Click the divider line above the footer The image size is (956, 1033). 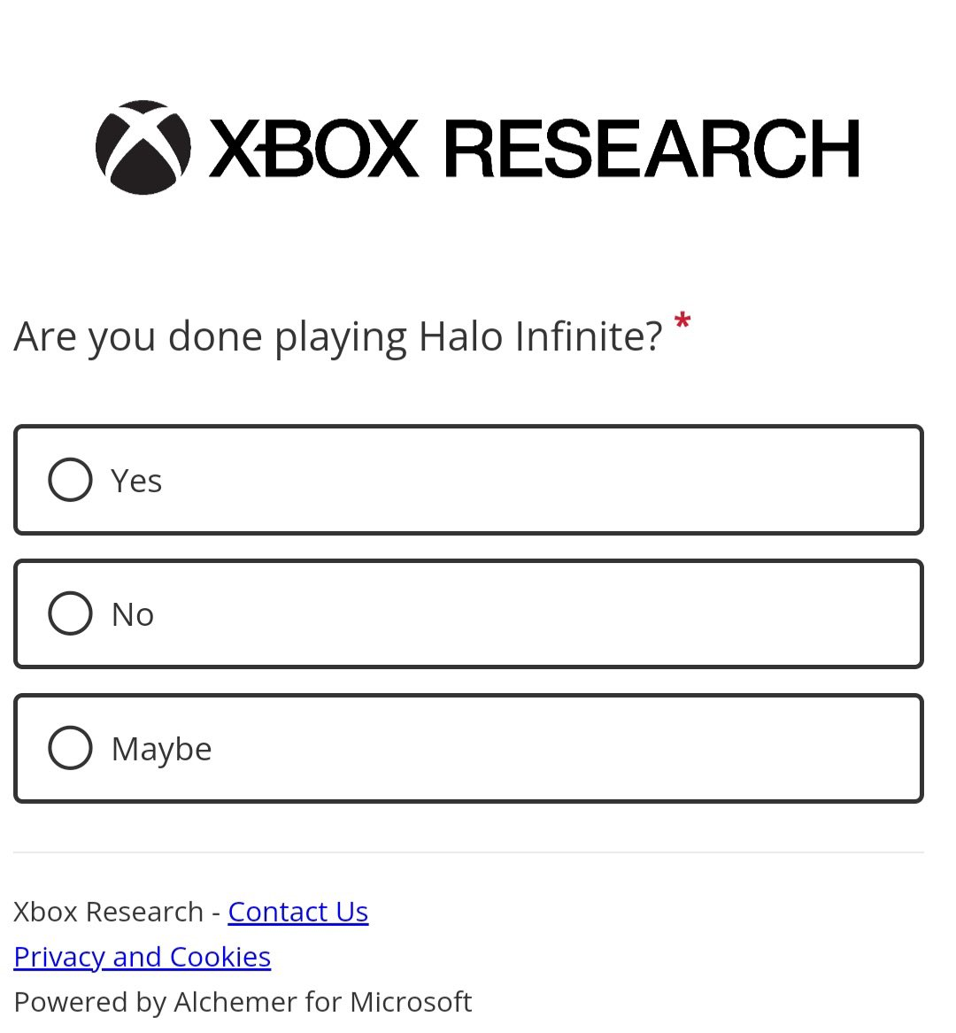pyautogui.click(x=468, y=852)
